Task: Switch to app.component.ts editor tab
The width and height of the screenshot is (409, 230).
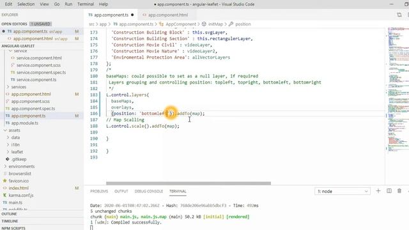Action: tap(111, 15)
